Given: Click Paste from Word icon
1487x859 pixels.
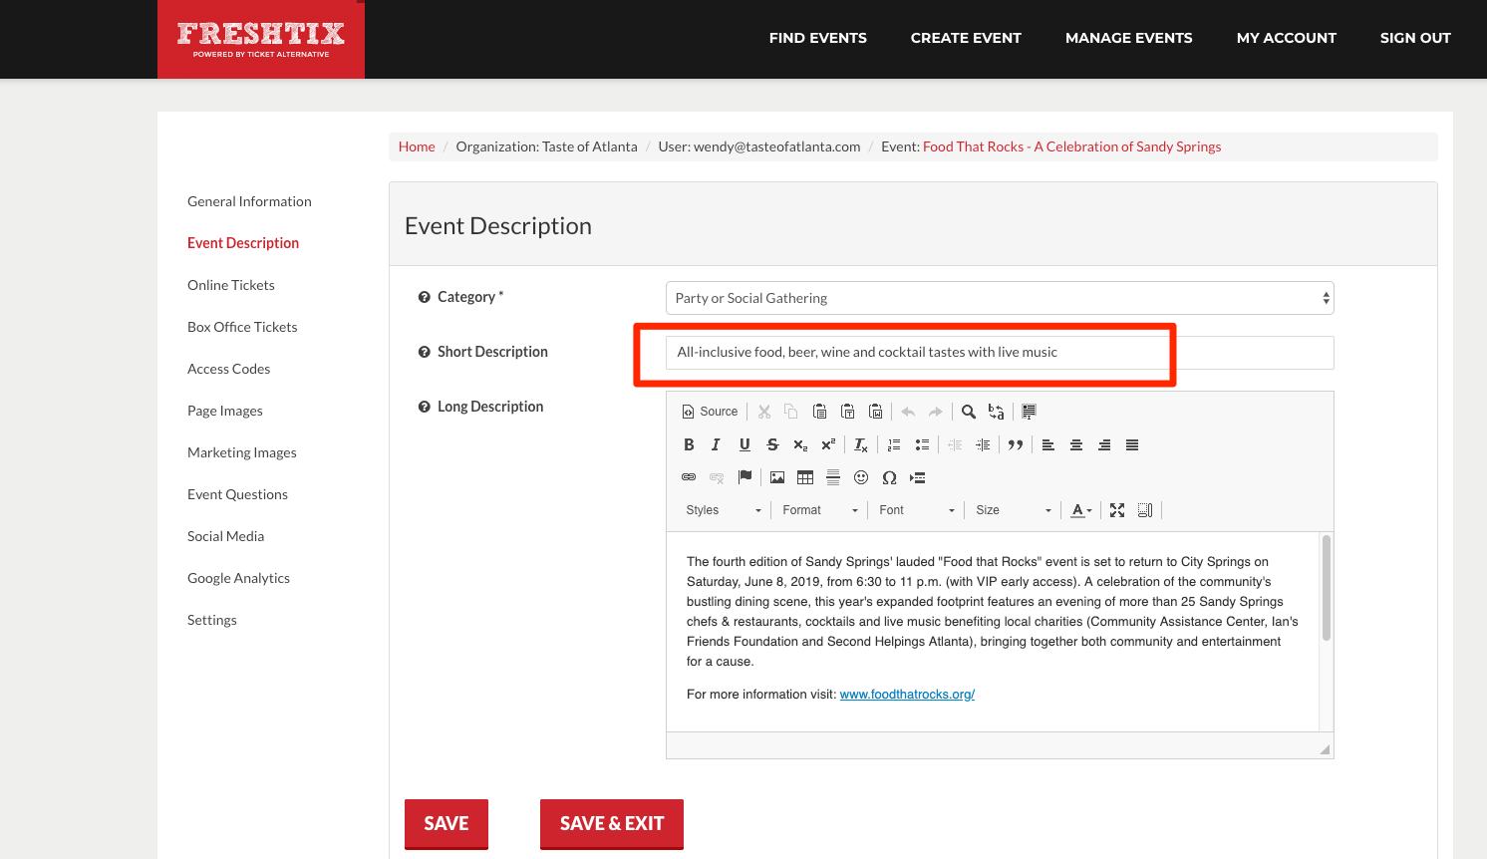Looking at the screenshot, I should coord(875,412).
